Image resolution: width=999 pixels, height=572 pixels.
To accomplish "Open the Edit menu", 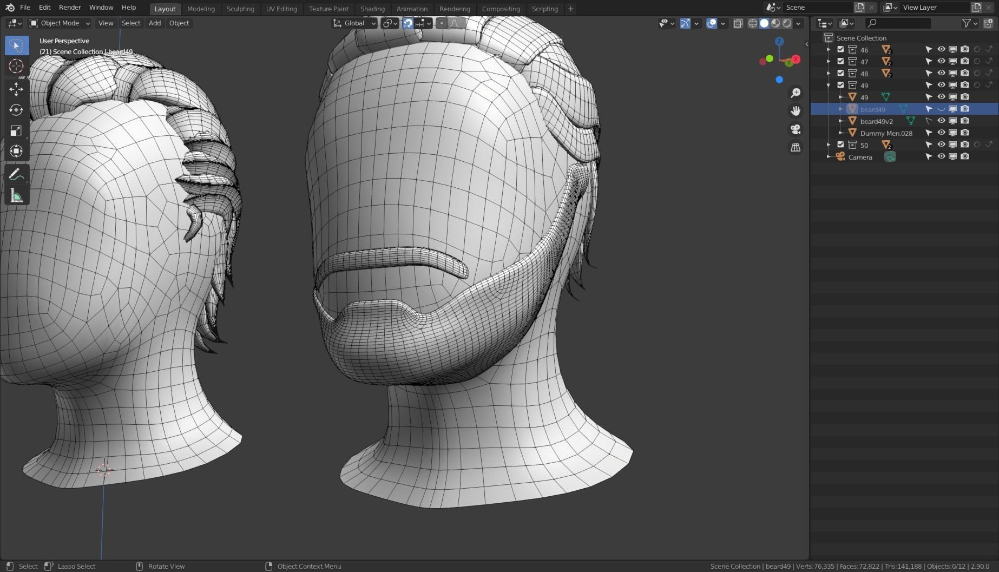I will click(44, 8).
